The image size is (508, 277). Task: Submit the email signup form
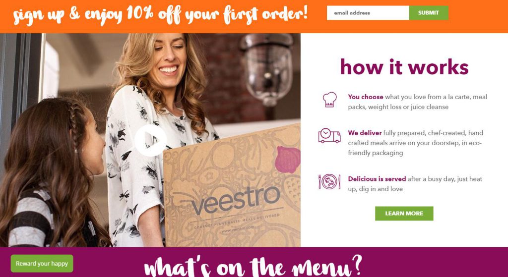tap(429, 13)
